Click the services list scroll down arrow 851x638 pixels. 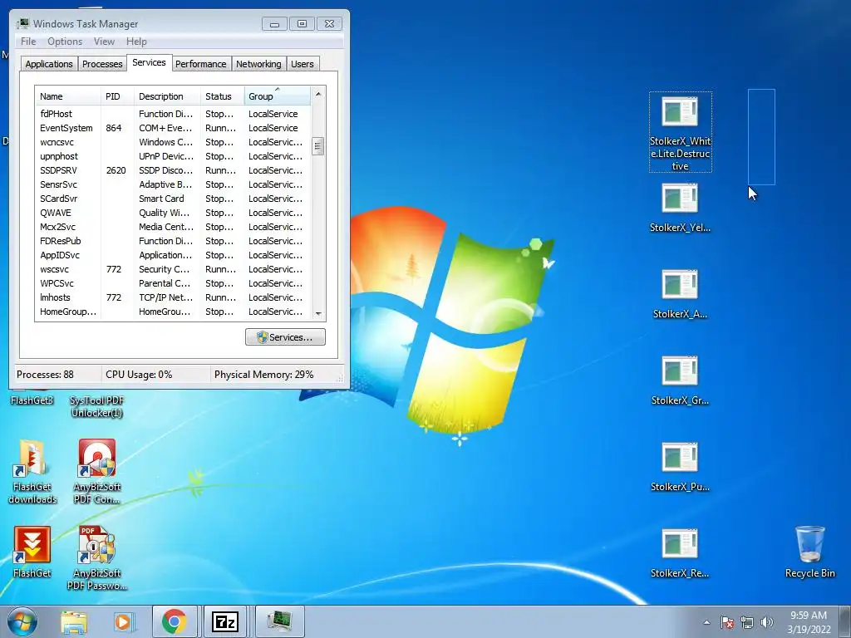pyautogui.click(x=318, y=313)
